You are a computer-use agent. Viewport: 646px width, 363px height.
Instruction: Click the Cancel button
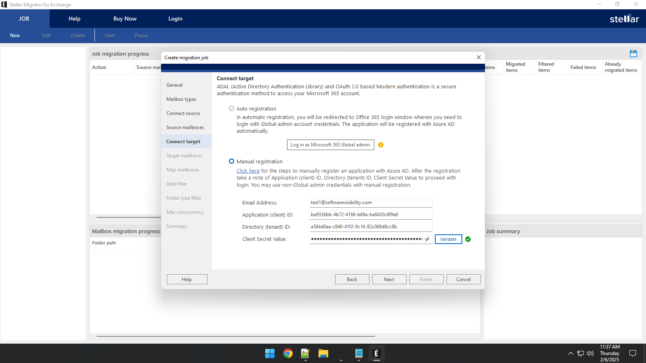coord(464,280)
